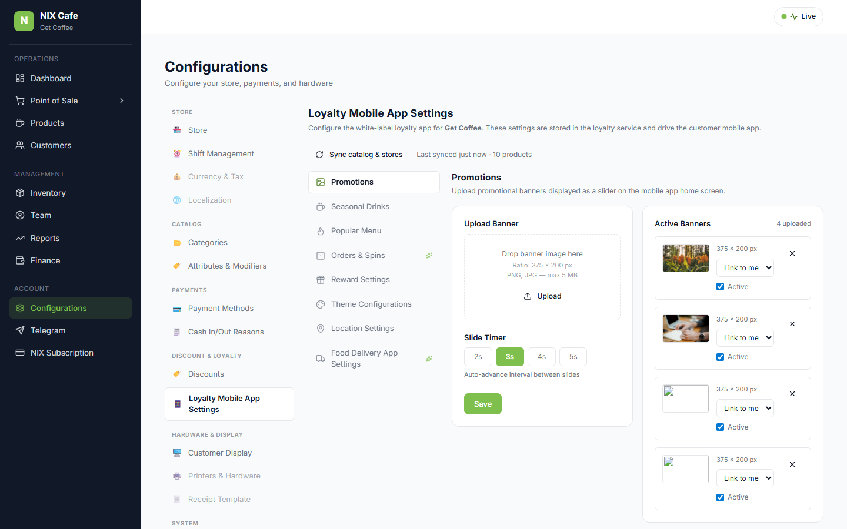Click the Telegram paper plane icon
Screen dimensions: 847x529
(20, 330)
